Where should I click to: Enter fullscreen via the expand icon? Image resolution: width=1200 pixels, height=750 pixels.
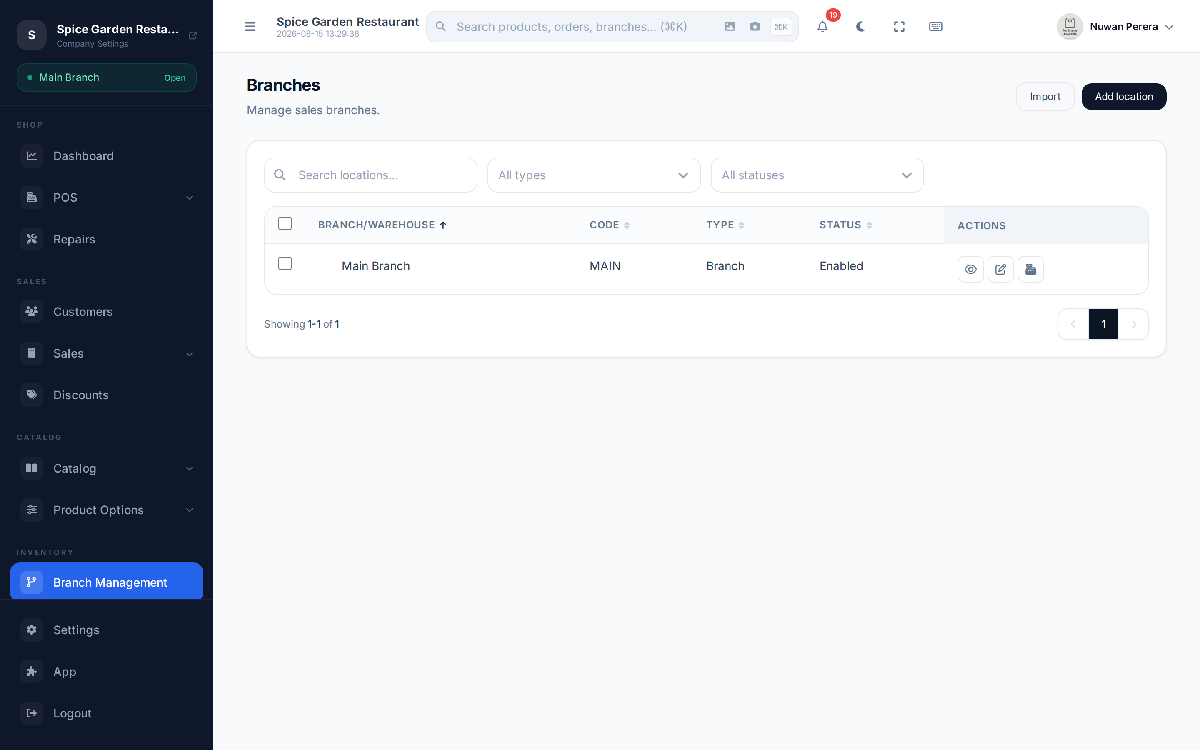coord(899,26)
